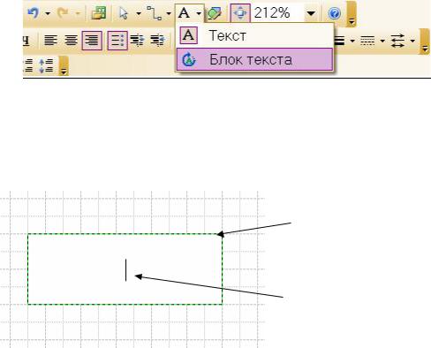
Task: Click the increase paragraph spacing icon
Action: point(46,65)
